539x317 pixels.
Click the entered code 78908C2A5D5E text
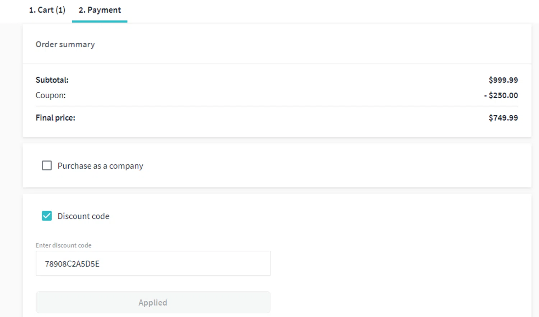[x=72, y=264]
